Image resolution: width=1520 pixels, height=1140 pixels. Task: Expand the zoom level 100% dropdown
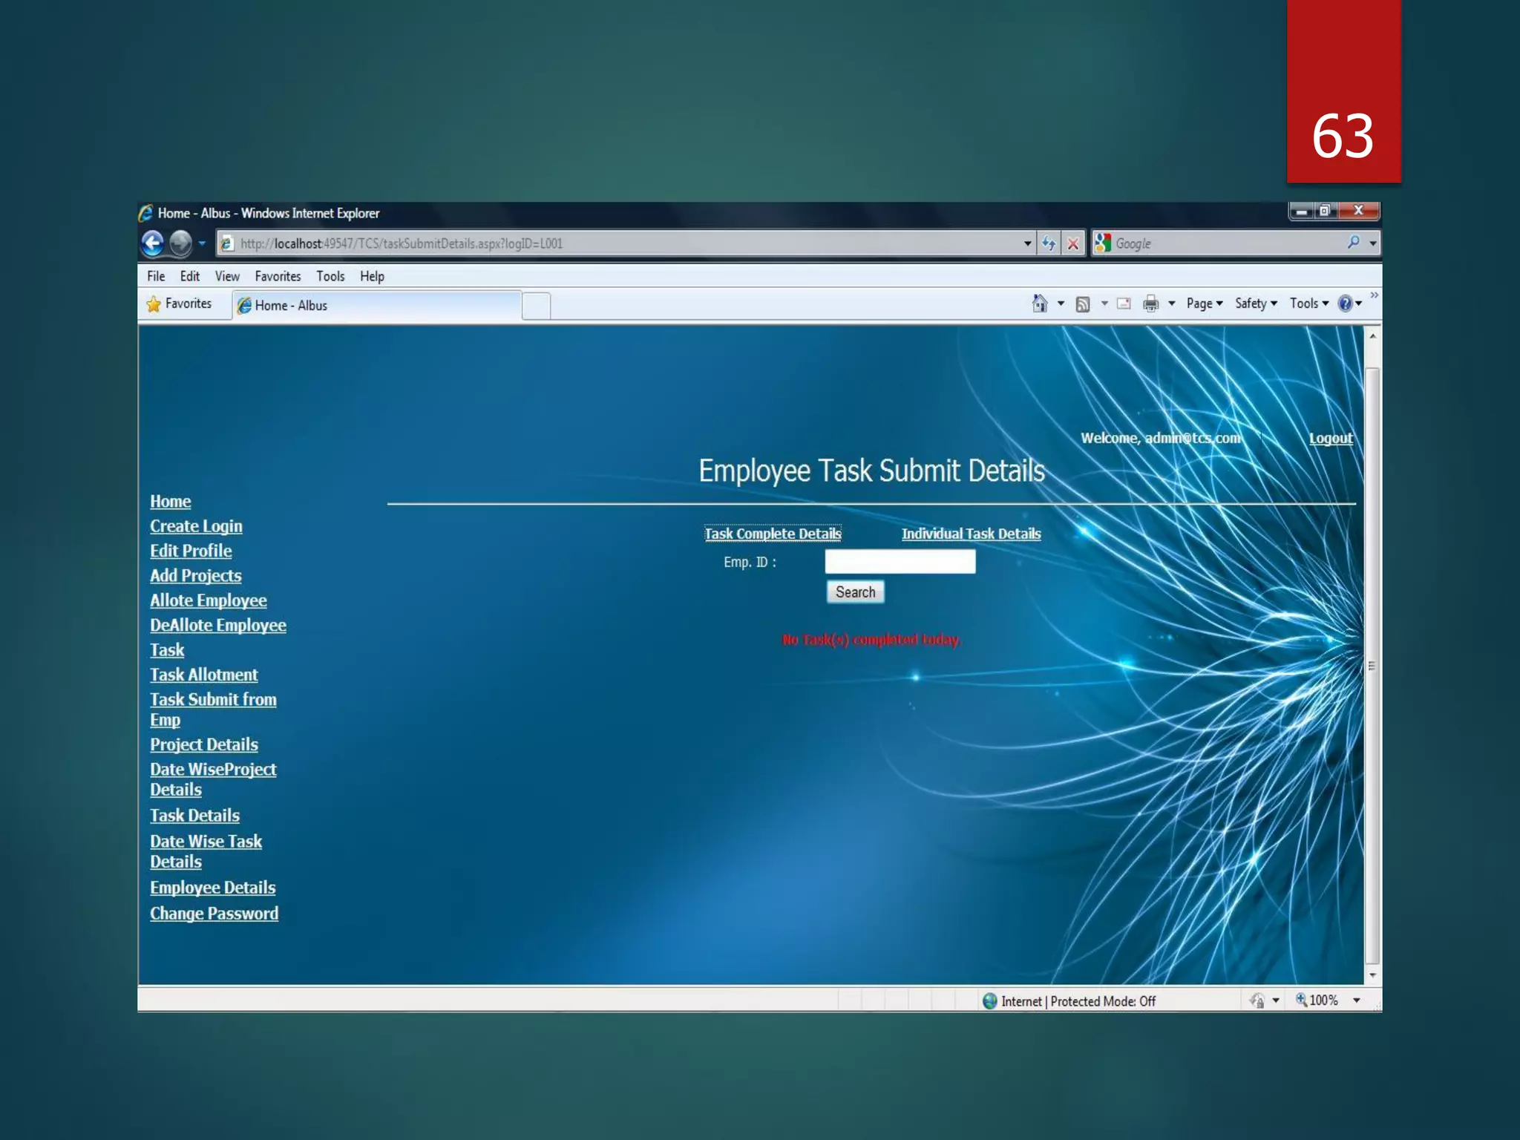point(1356,1000)
